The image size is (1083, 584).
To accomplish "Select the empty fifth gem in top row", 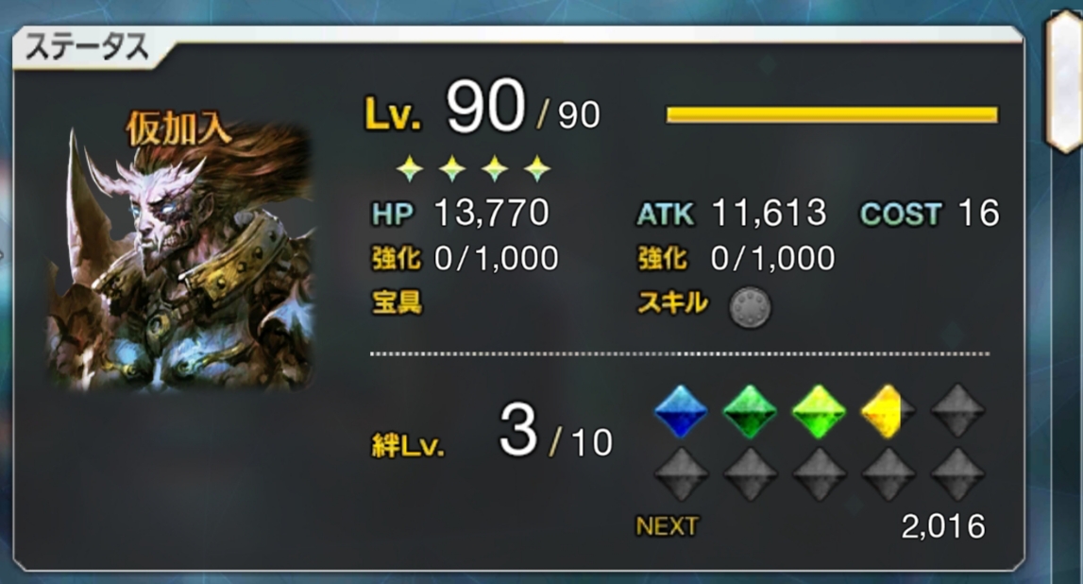I will click(957, 412).
